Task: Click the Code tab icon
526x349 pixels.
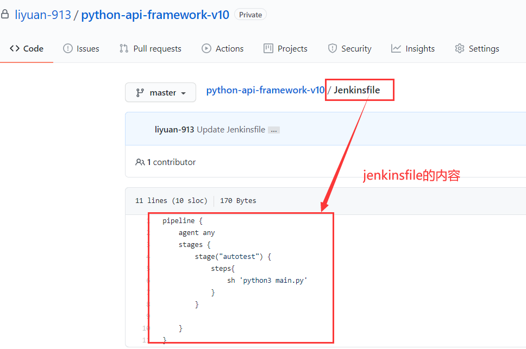Action: tap(15, 48)
